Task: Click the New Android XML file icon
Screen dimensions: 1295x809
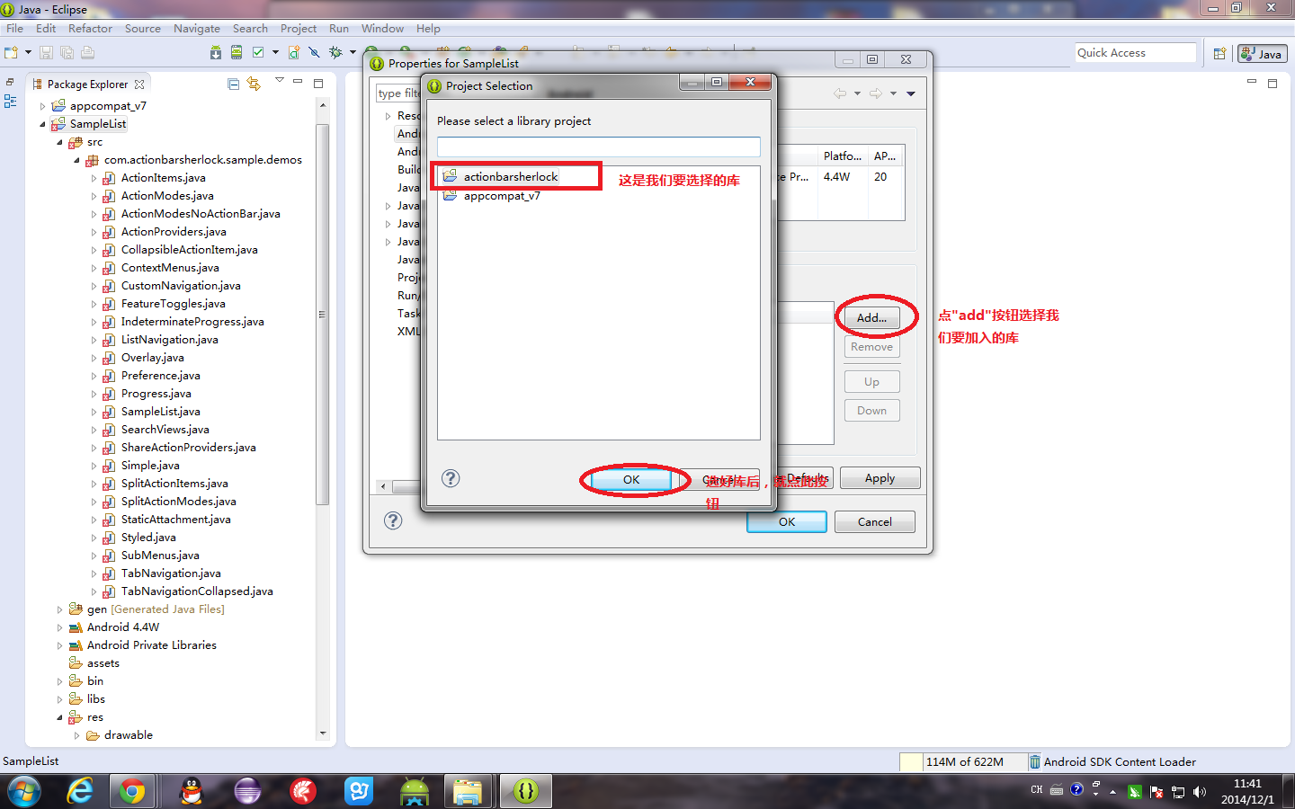Action: pyautogui.click(x=294, y=53)
